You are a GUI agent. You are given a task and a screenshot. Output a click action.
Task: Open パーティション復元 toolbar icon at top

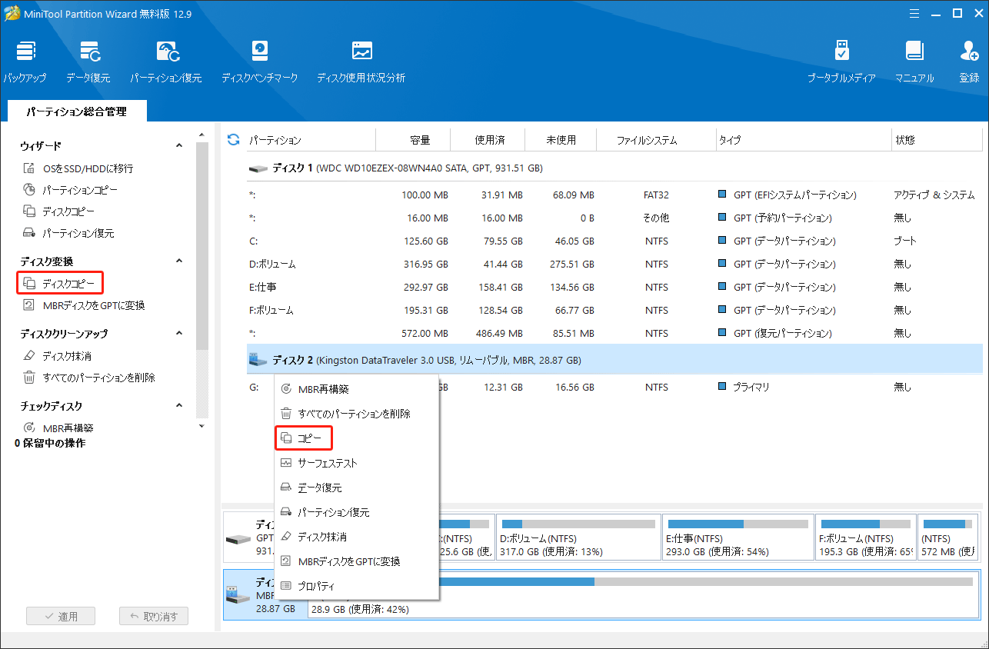pos(166,62)
